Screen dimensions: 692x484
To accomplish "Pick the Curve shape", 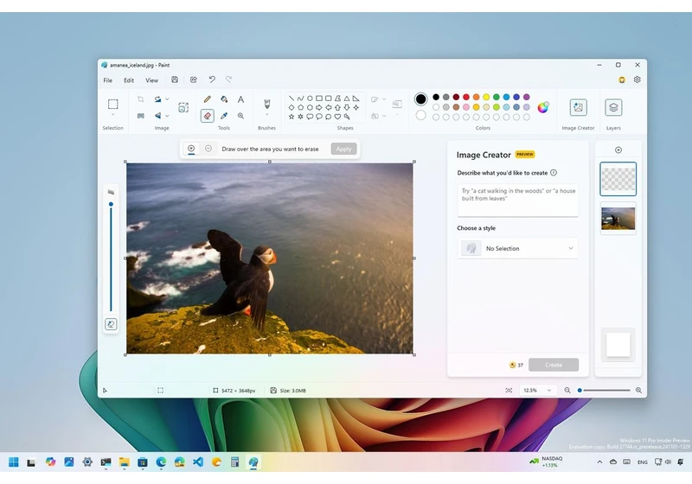I will point(300,99).
